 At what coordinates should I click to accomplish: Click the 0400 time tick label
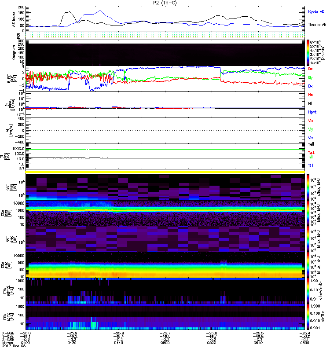pos(26,343)
